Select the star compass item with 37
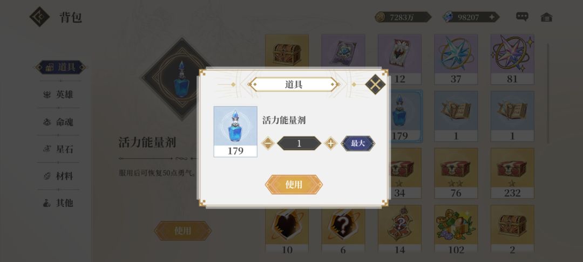This screenshot has height=262, width=583. point(456,59)
